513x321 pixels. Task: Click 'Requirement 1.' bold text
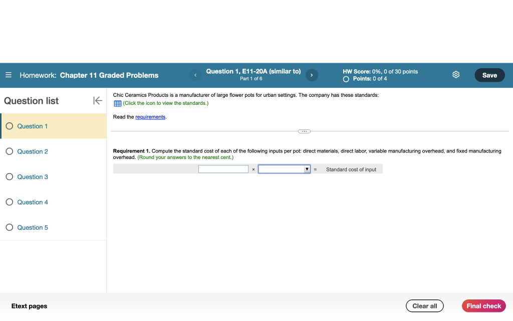[132, 151]
